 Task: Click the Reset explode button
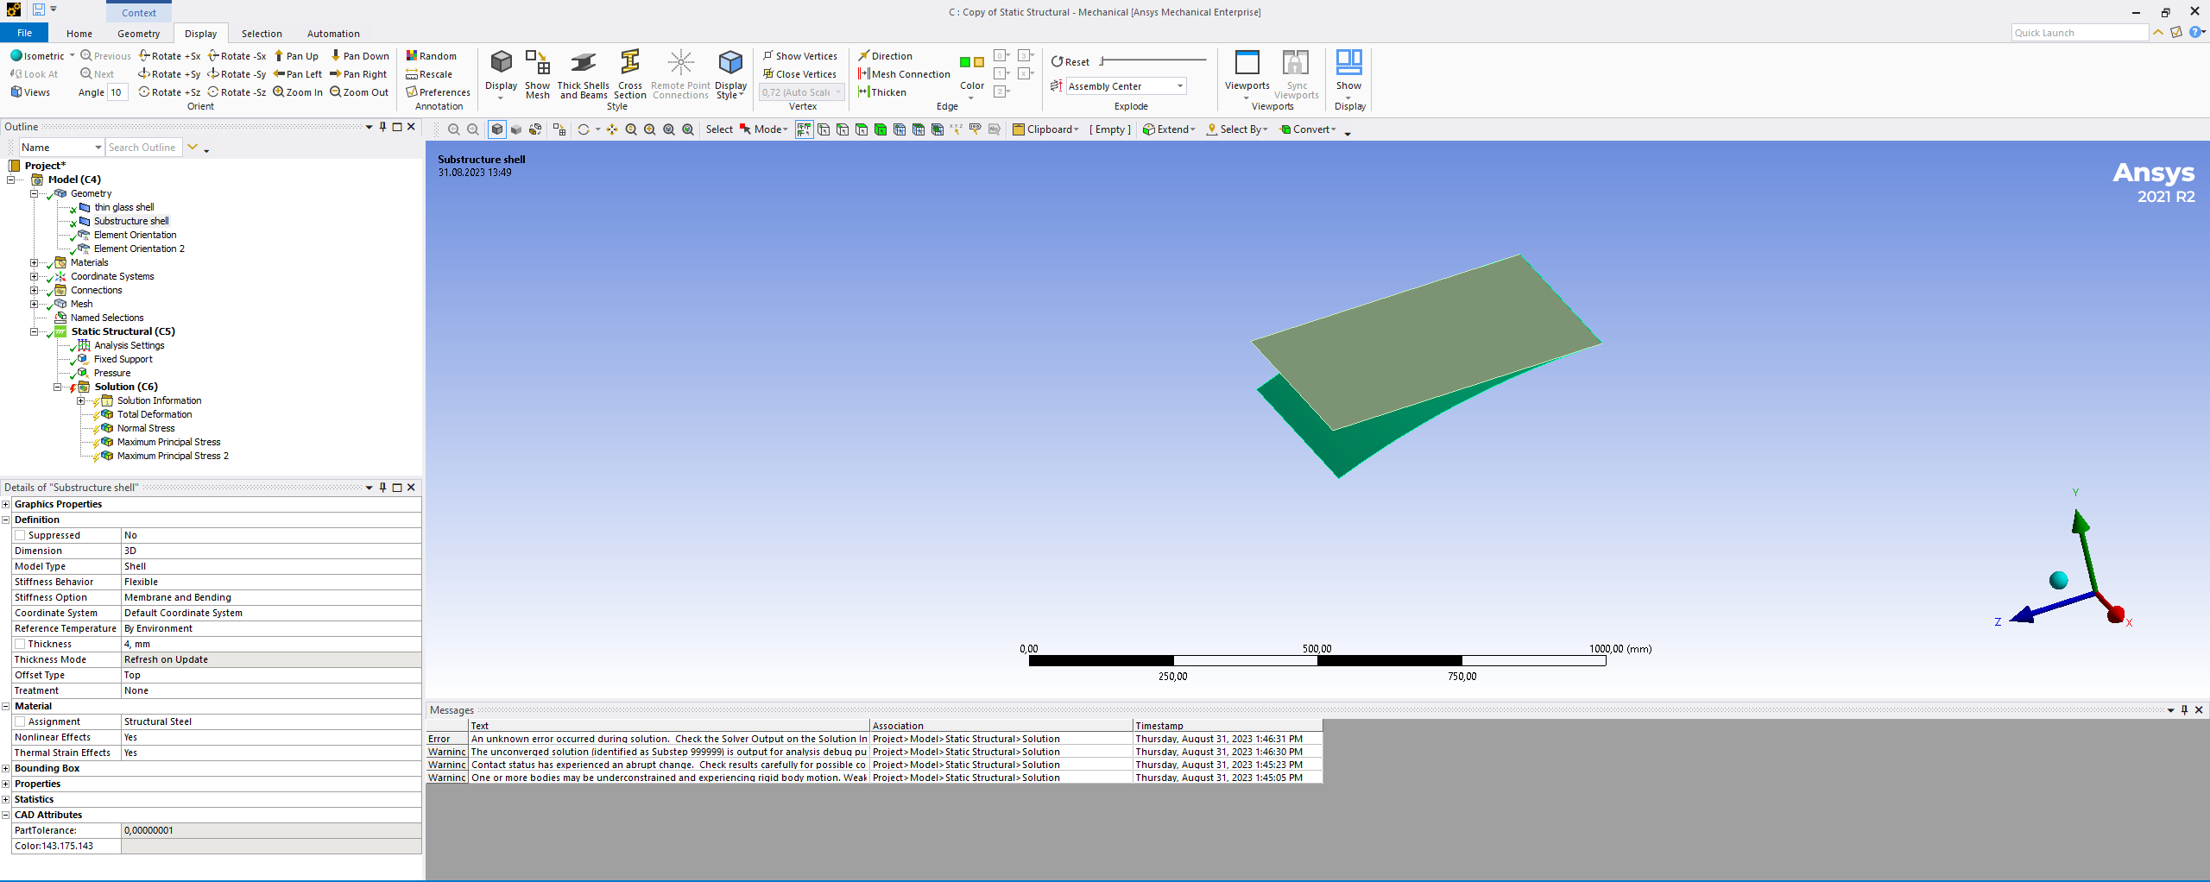point(1070,62)
